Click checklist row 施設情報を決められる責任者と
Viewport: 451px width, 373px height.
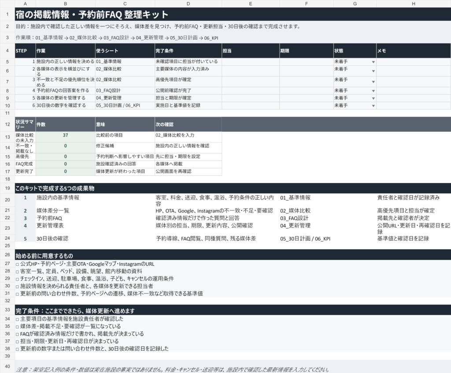pos(233,286)
